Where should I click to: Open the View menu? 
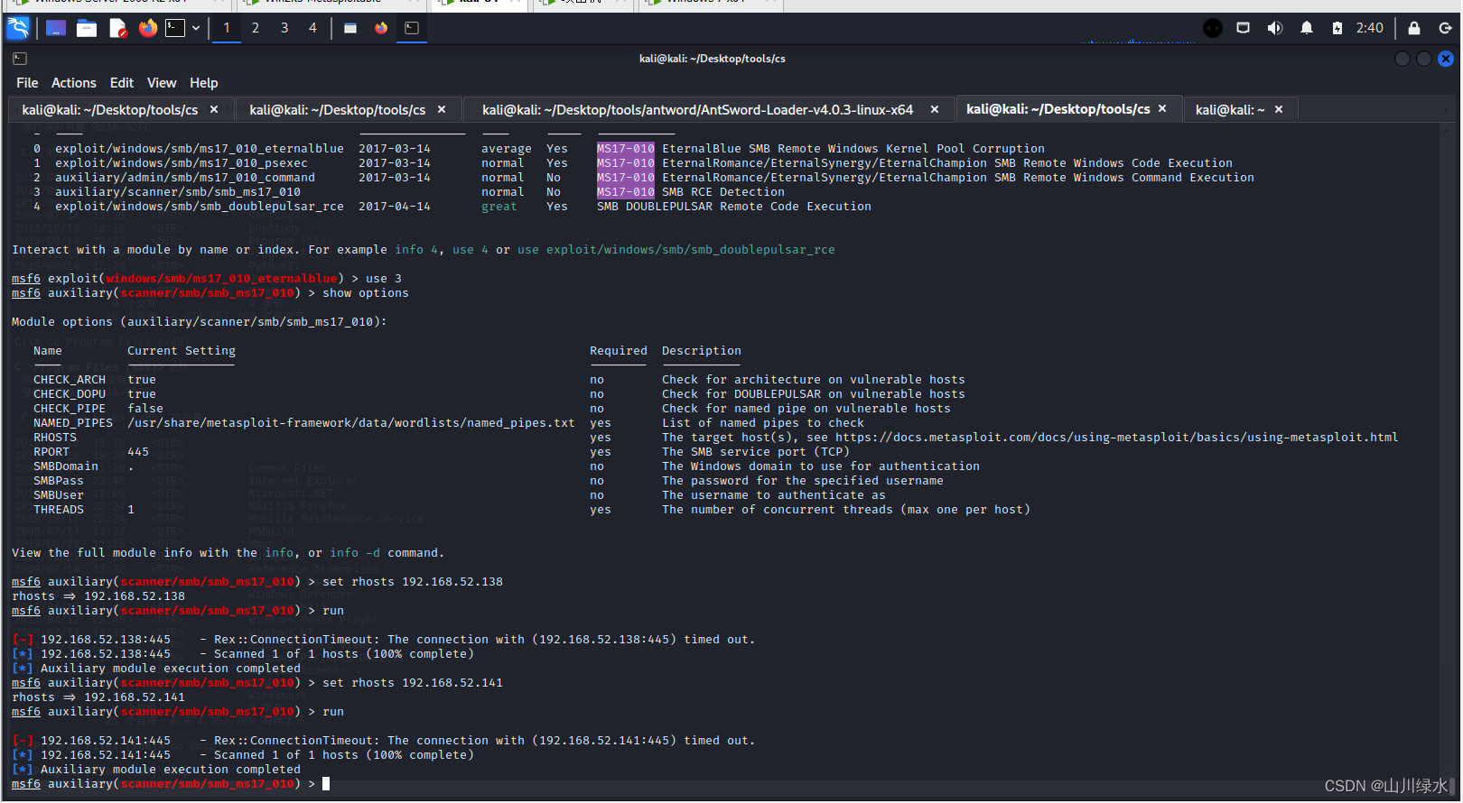162,83
